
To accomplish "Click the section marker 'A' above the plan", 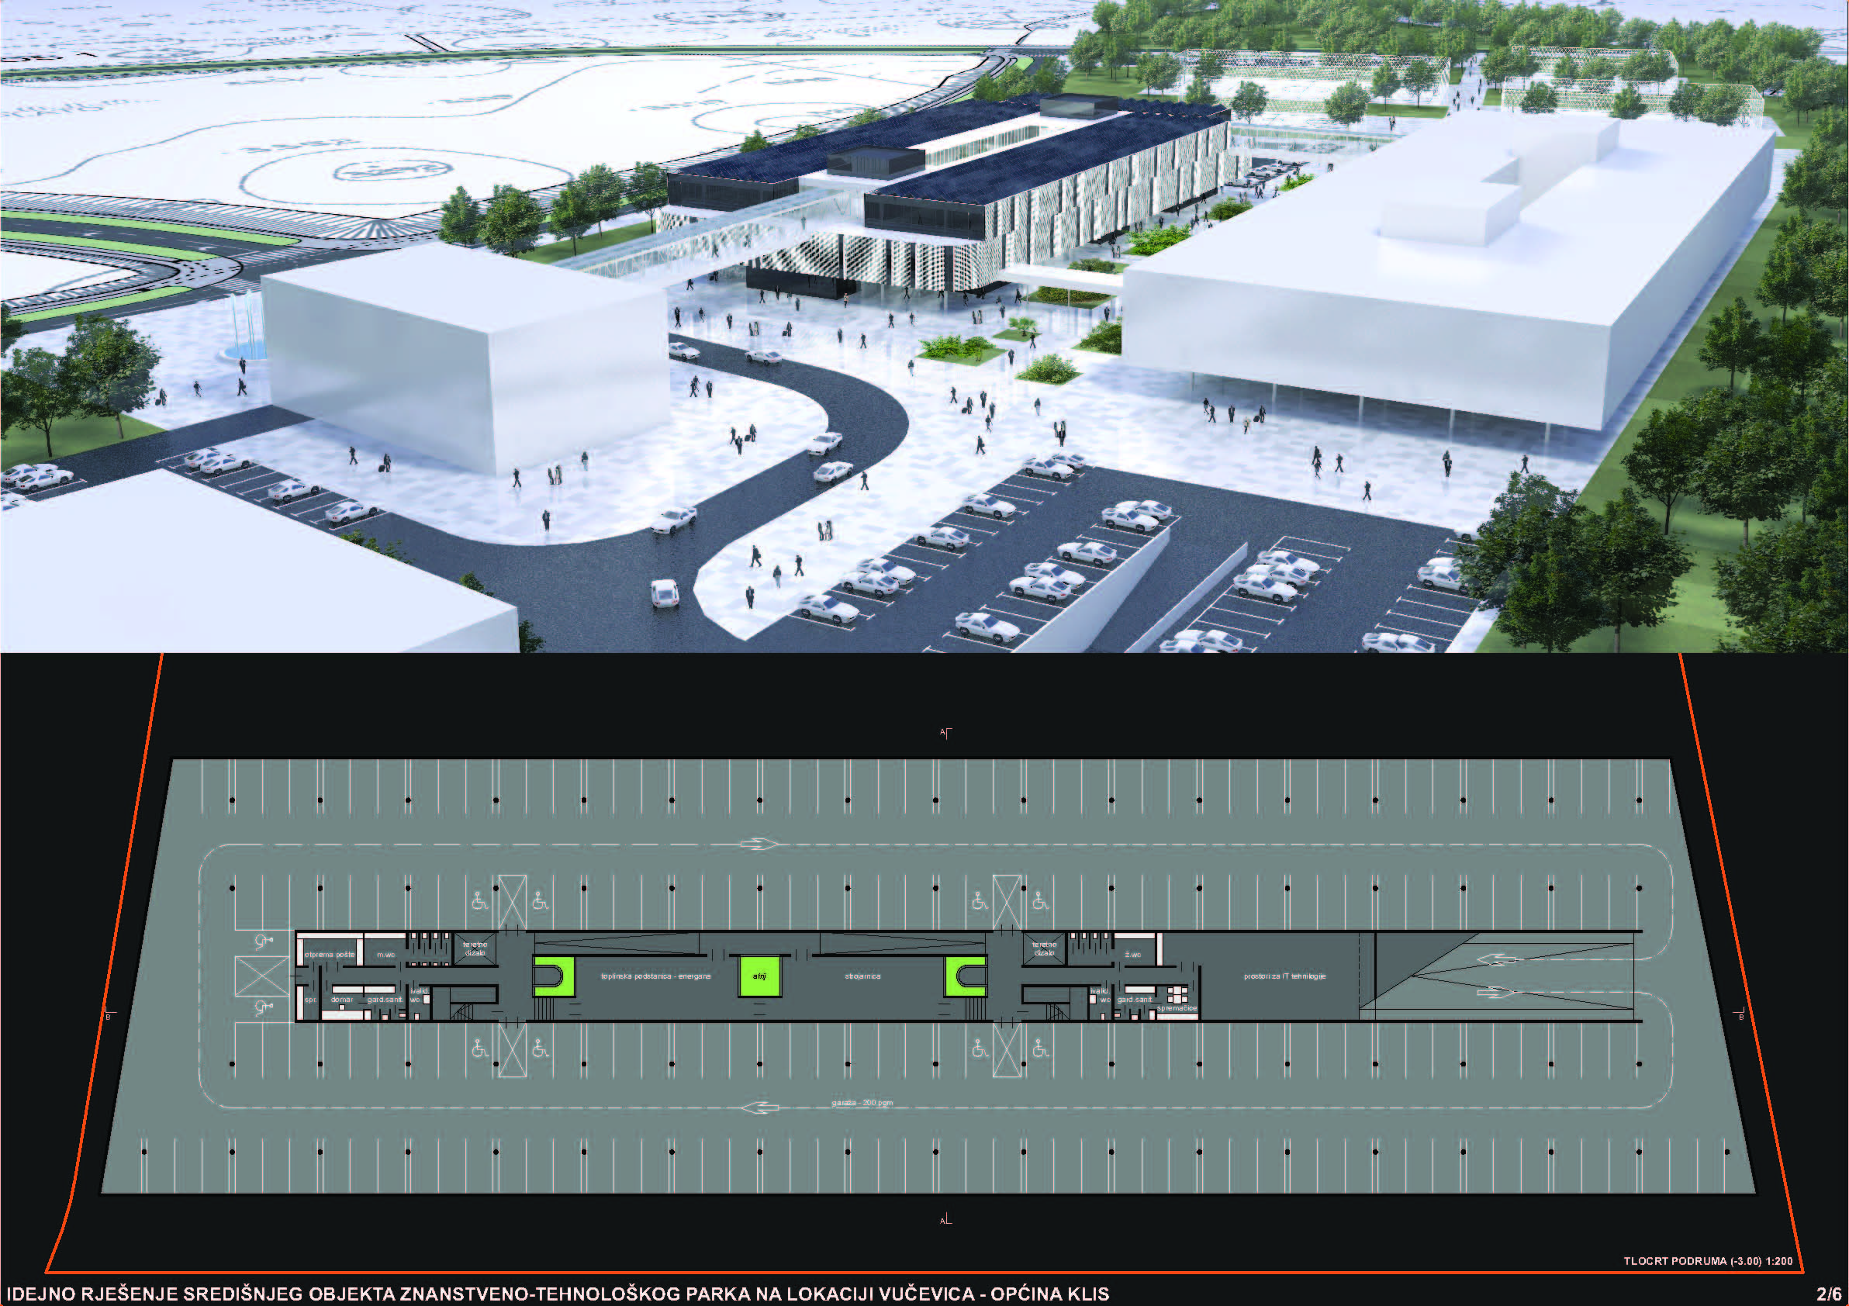I will (945, 733).
